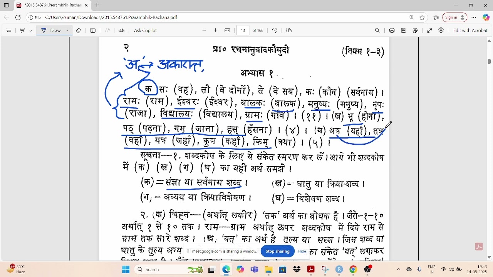Open the tab actions menu
Screen dimensions: 493x277
pos(7,5)
